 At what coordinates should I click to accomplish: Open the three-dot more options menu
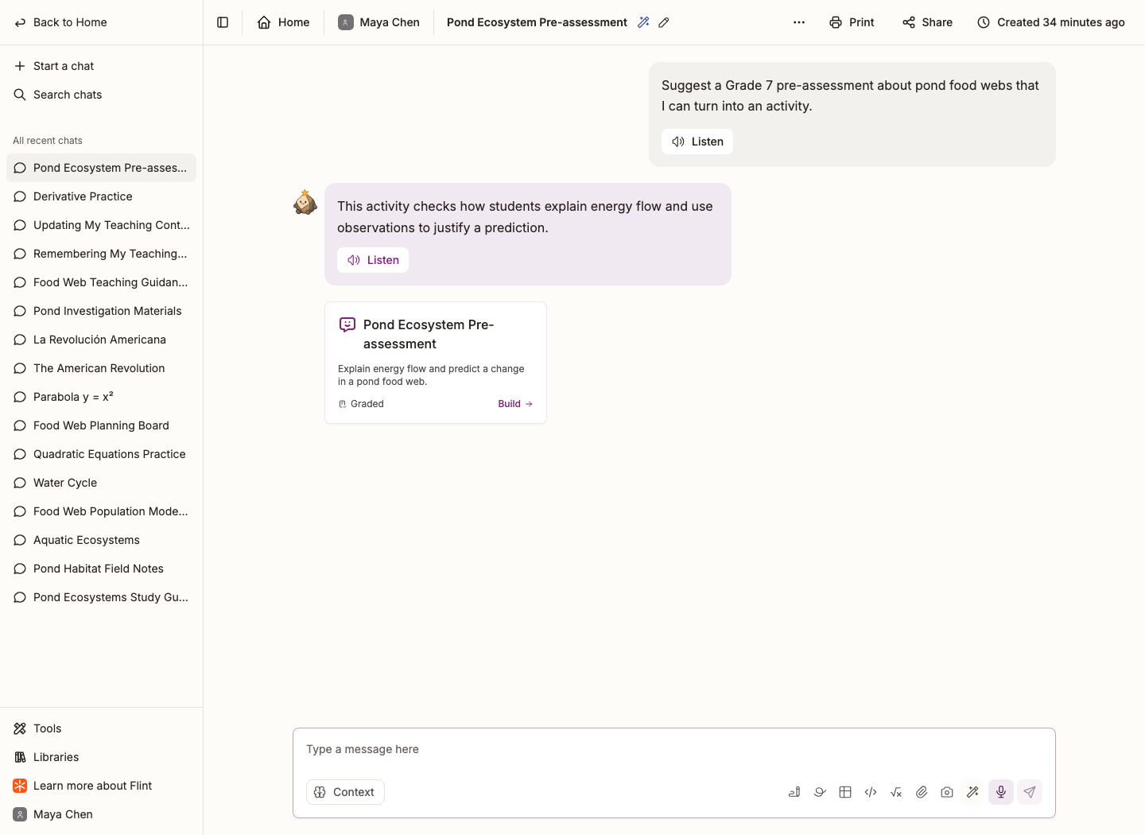click(799, 22)
